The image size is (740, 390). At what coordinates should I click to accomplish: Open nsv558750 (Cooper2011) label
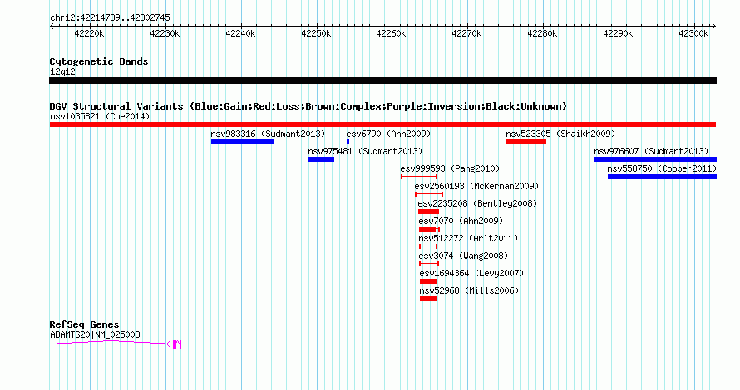tap(662, 168)
